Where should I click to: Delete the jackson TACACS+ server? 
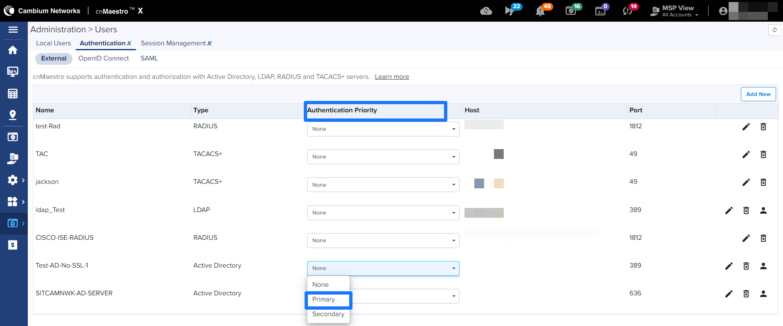tap(763, 182)
